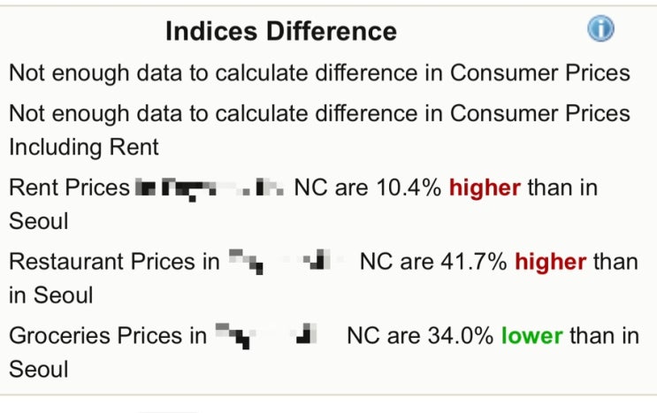Click 'NC' in the Groceries Prices line
This screenshot has height=413, width=657.
pos(363,336)
